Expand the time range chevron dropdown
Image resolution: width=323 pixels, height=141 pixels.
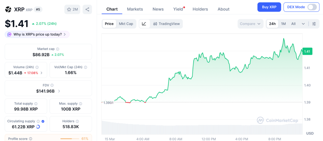coord(303,24)
